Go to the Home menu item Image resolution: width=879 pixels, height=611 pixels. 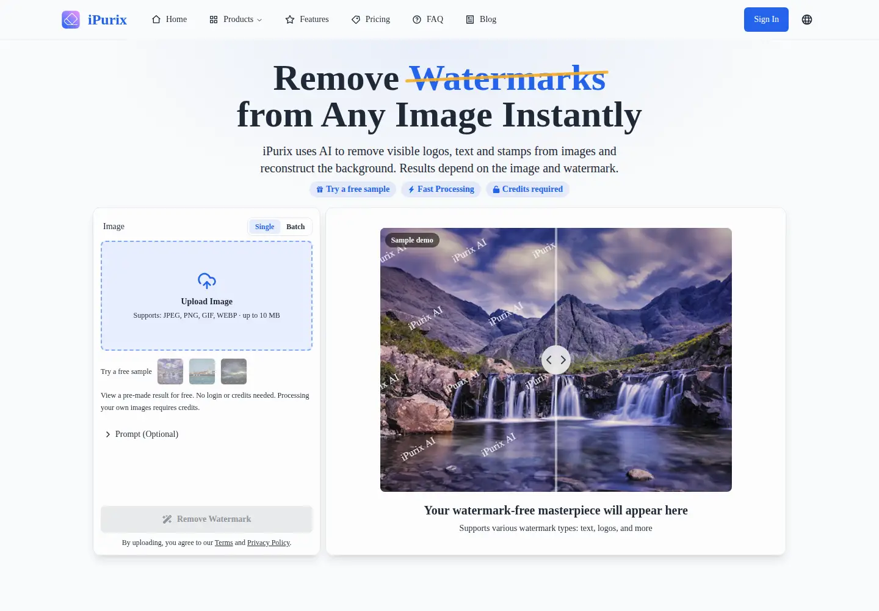pos(169,20)
